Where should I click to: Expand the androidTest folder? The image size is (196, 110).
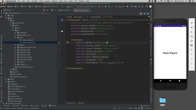(x=10, y=23)
